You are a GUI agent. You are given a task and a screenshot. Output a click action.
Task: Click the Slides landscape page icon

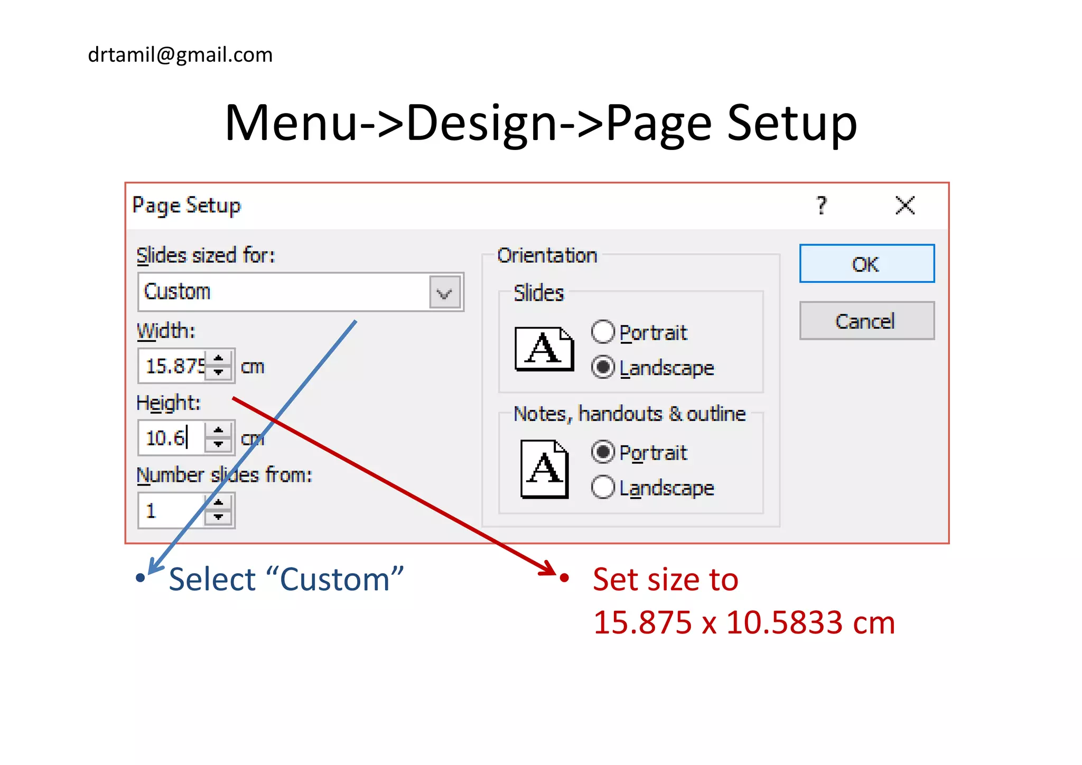tap(545, 349)
